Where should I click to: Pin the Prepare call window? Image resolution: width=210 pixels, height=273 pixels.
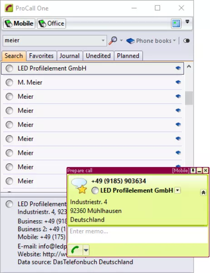point(193,171)
